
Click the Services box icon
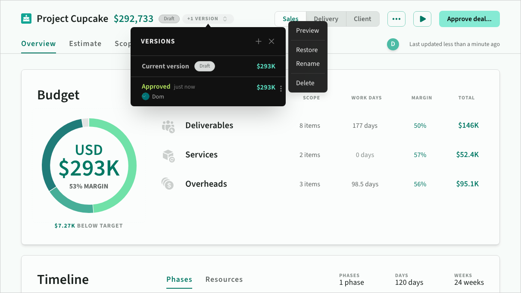pyautogui.click(x=168, y=155)
